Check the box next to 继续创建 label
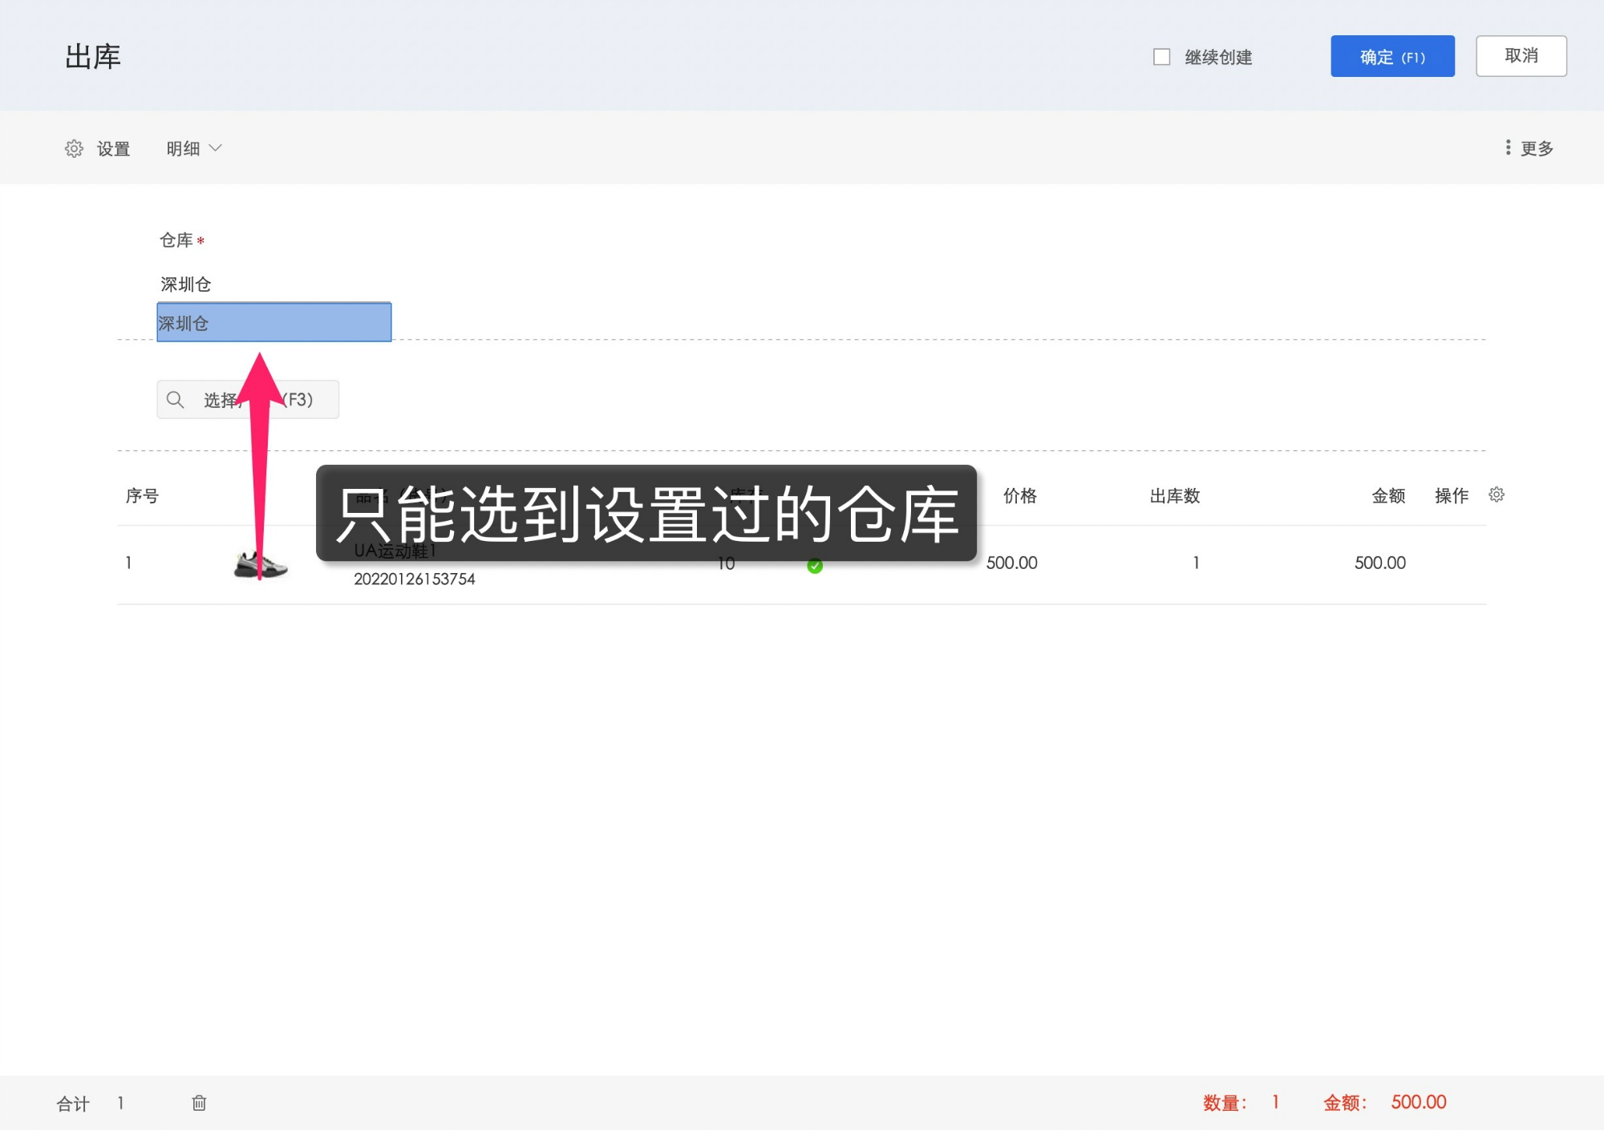Image resolution: width=1604 pixels, height=1130 pixels. point(1161,56)
